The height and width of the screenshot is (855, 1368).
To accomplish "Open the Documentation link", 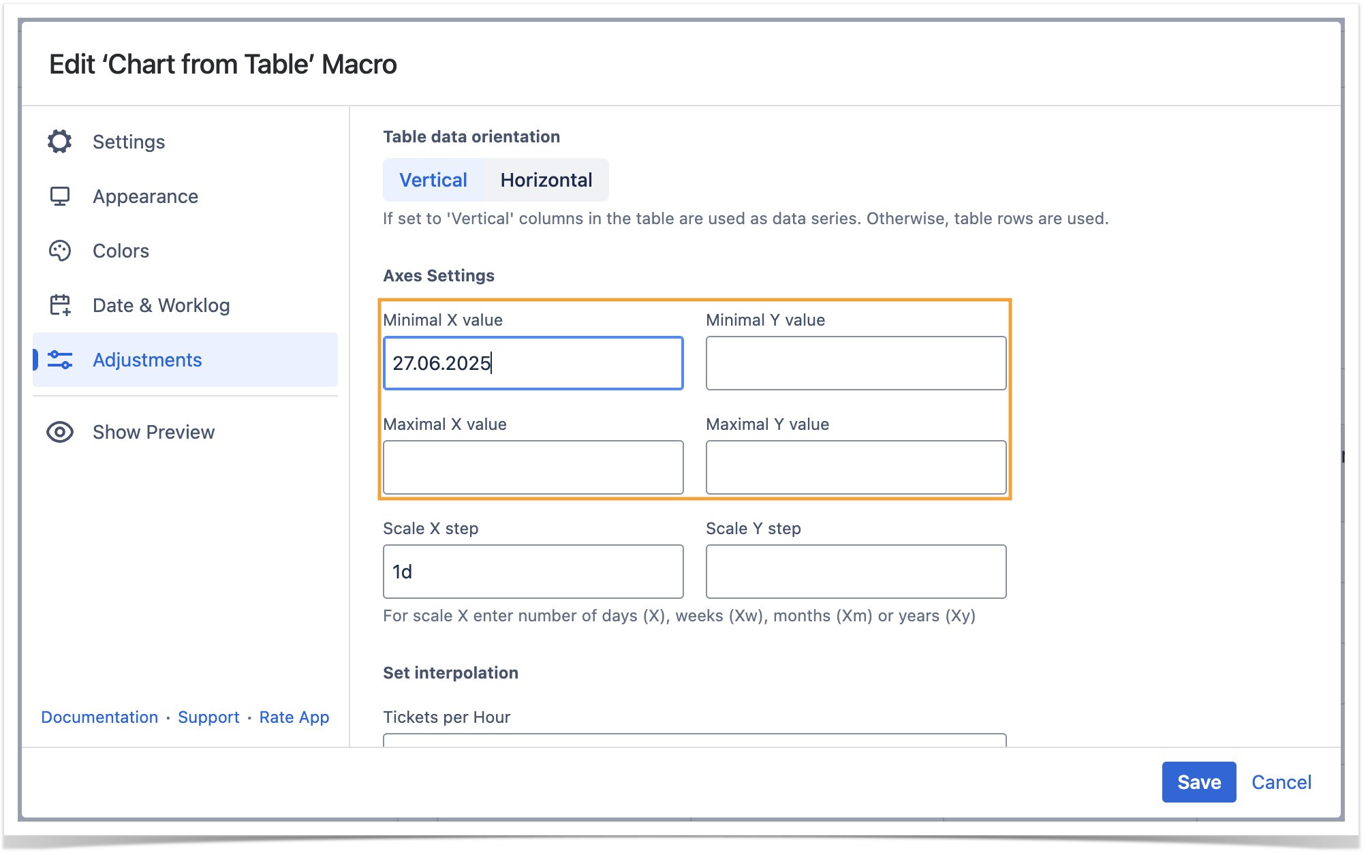I will coord(99,717).
